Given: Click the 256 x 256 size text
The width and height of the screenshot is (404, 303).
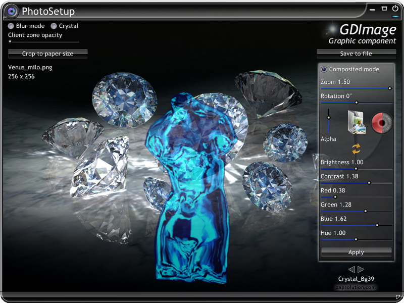Looking at the screenshot, I should [21, 76].
